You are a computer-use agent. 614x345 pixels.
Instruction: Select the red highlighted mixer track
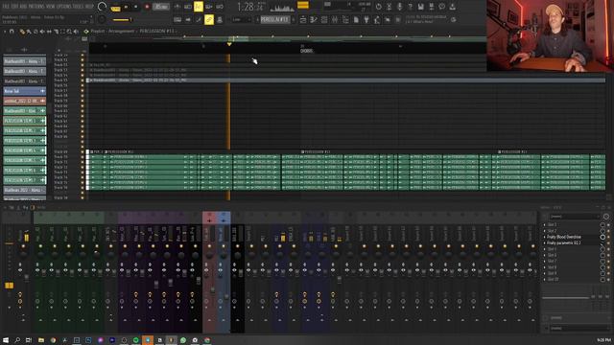(209, 272)
